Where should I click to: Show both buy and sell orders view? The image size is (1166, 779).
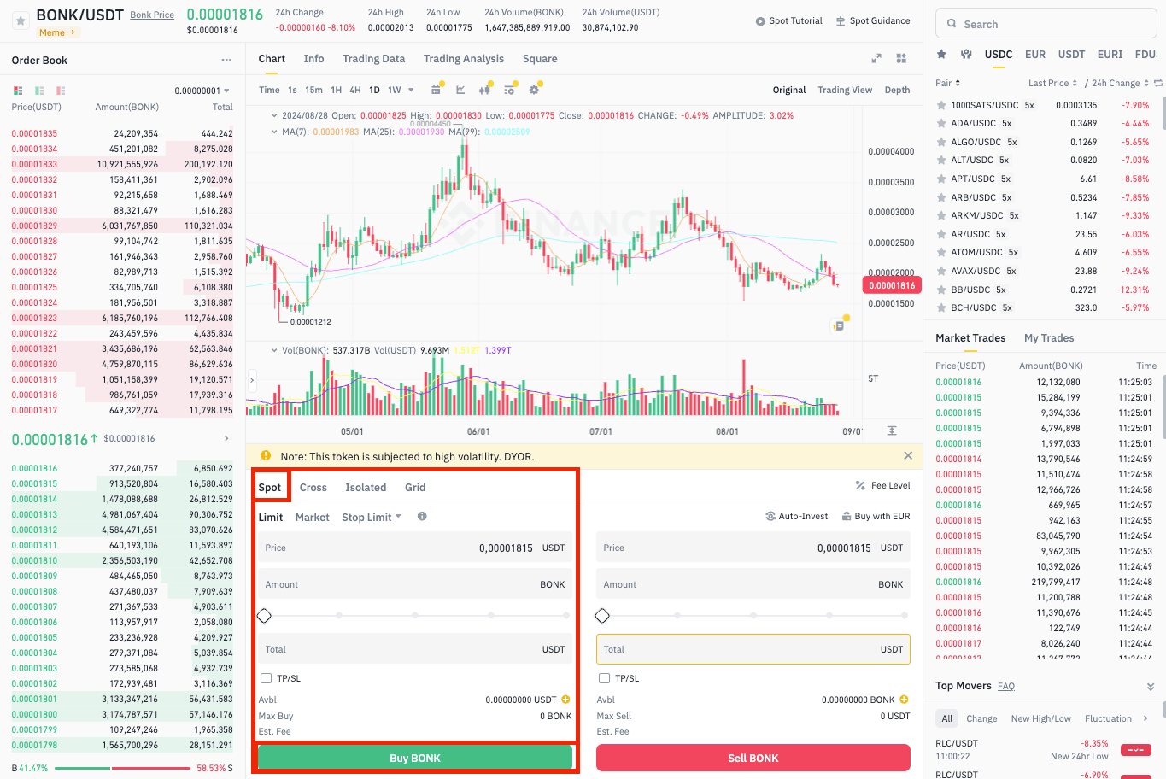tap(18, 91)
